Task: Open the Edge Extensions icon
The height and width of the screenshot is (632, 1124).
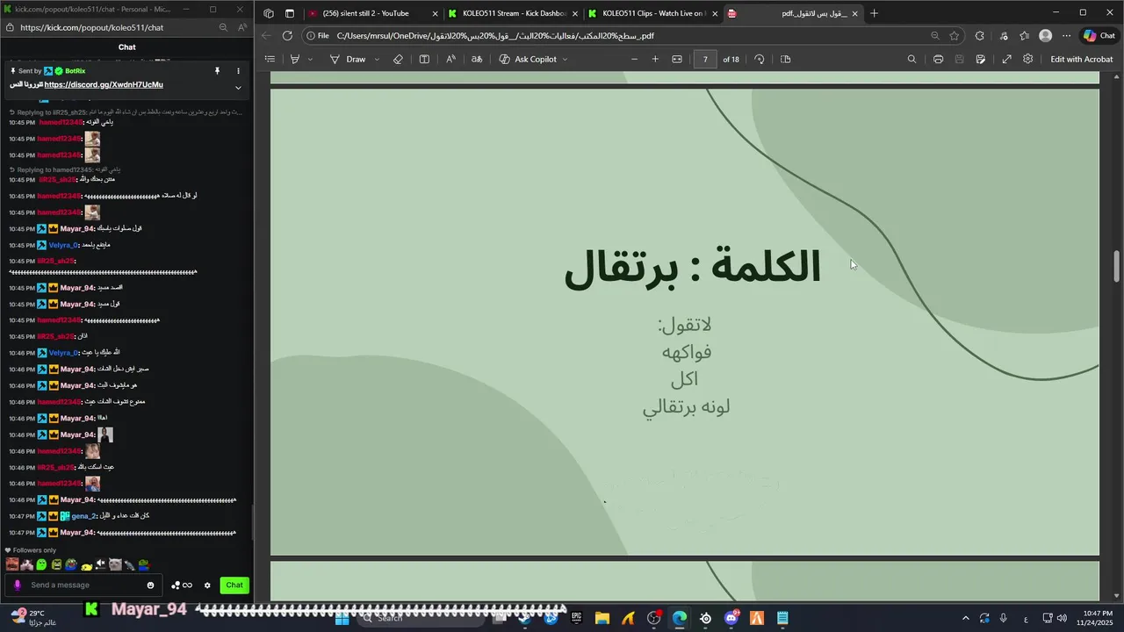Action: pos(980,36)
